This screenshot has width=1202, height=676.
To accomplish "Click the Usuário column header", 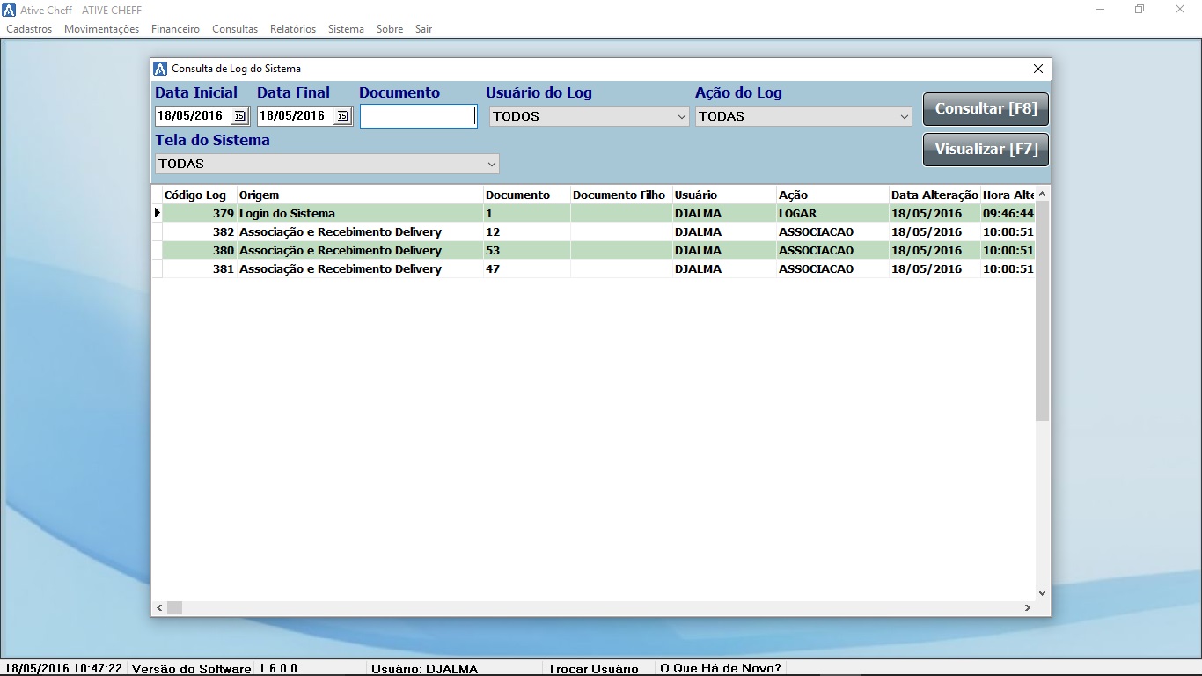I will click(x=724, y=195).
